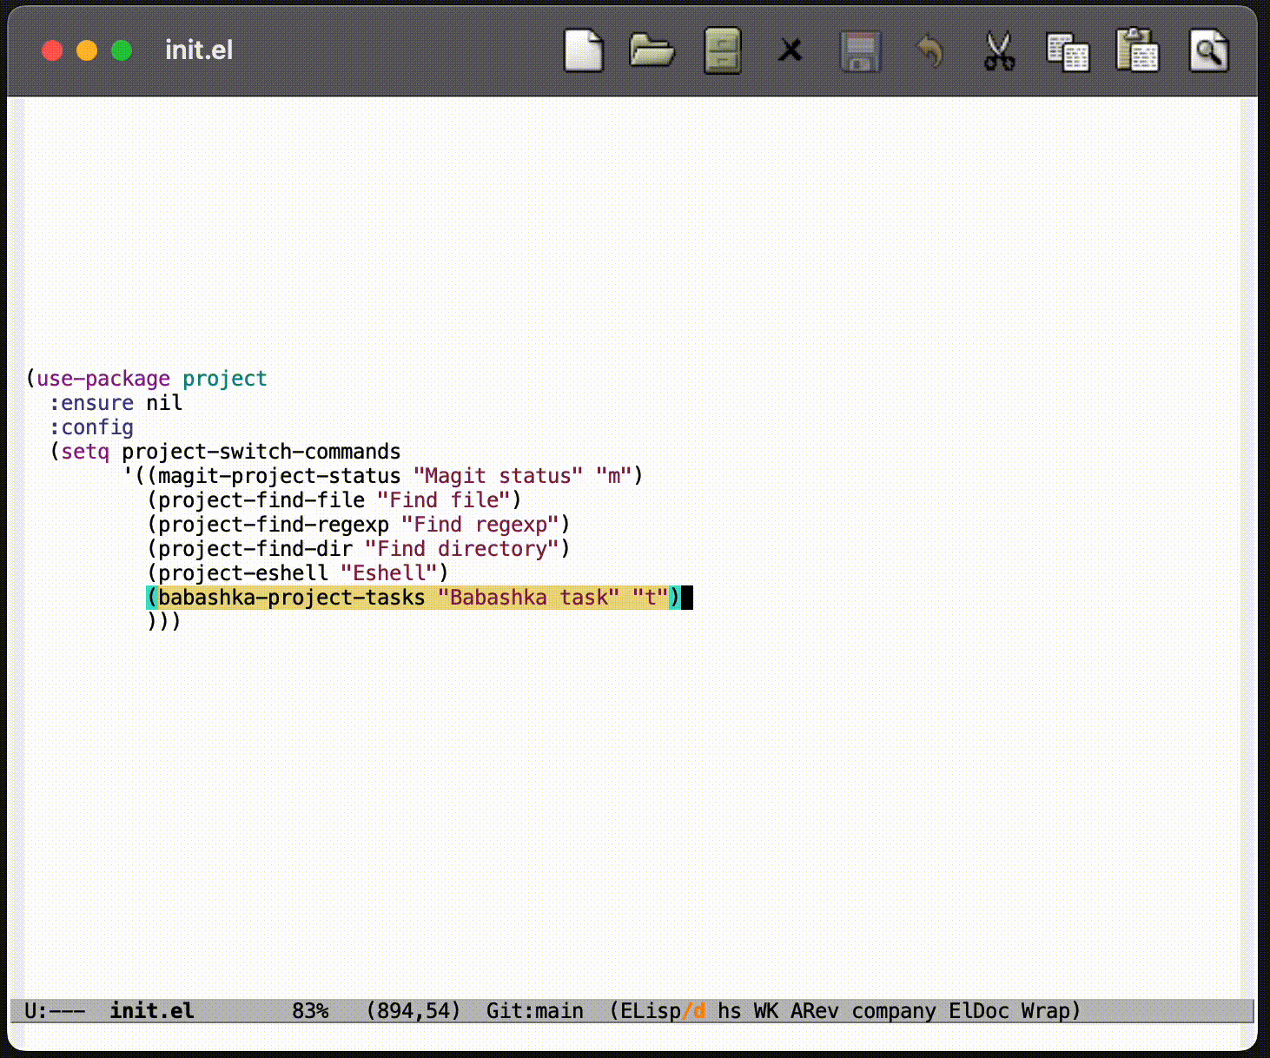The height and width of the screenshot is (1058, 1270).
Task: Copy selection with the copy icon
Action: [1068, 51]
